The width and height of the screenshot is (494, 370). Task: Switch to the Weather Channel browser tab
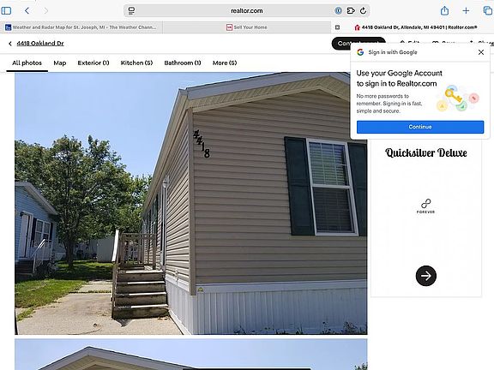(81, 27)
